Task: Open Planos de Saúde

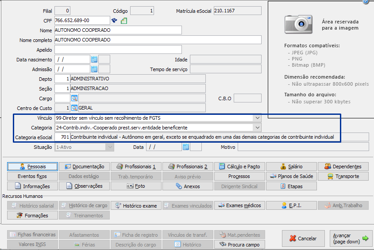Action: [291, 176]
